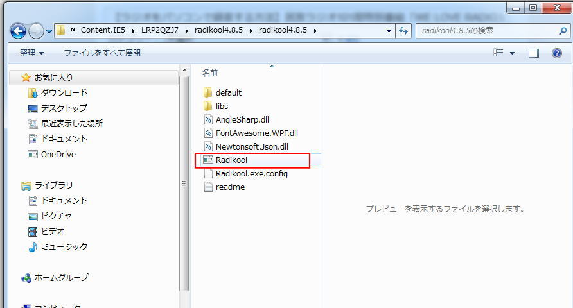Click the 最近表示した場所 icon
Image resolution: width=573 pixels, height=308 pixels.
pyautogui.click(x=33, y=124)
